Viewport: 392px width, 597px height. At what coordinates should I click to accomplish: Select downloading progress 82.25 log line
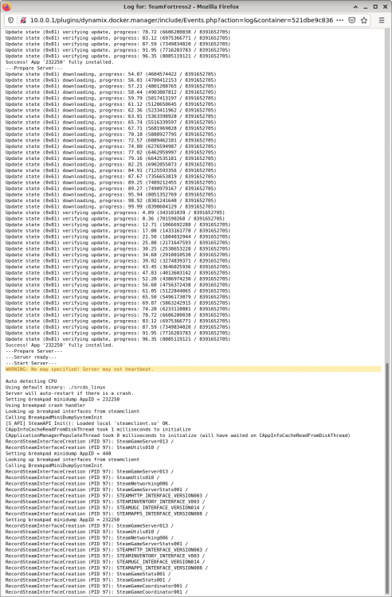pyautogui.click(x=111, y=165)
